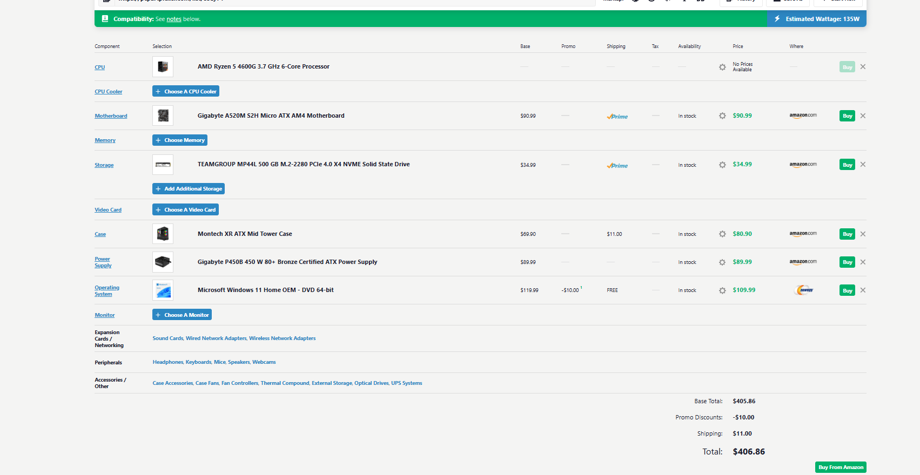Image resolution: width=920 pixels, height=475 pixels.
Task: Click Choose A Video Card button
Action: tap(185, 210)
